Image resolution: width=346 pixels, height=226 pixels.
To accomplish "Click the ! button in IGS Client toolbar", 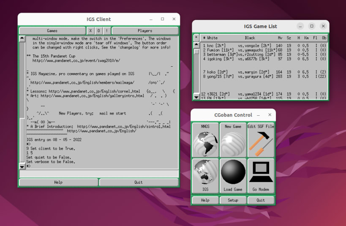I will [x=107, y=31].
